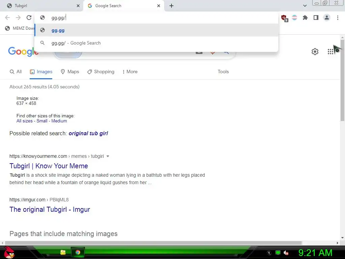
Task: Select the Images results tab
Action: click(41, 71)
